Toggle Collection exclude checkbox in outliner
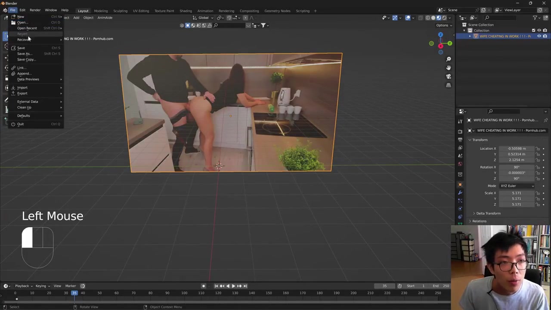This screenshot has width=551, height=310. [533, 31]
